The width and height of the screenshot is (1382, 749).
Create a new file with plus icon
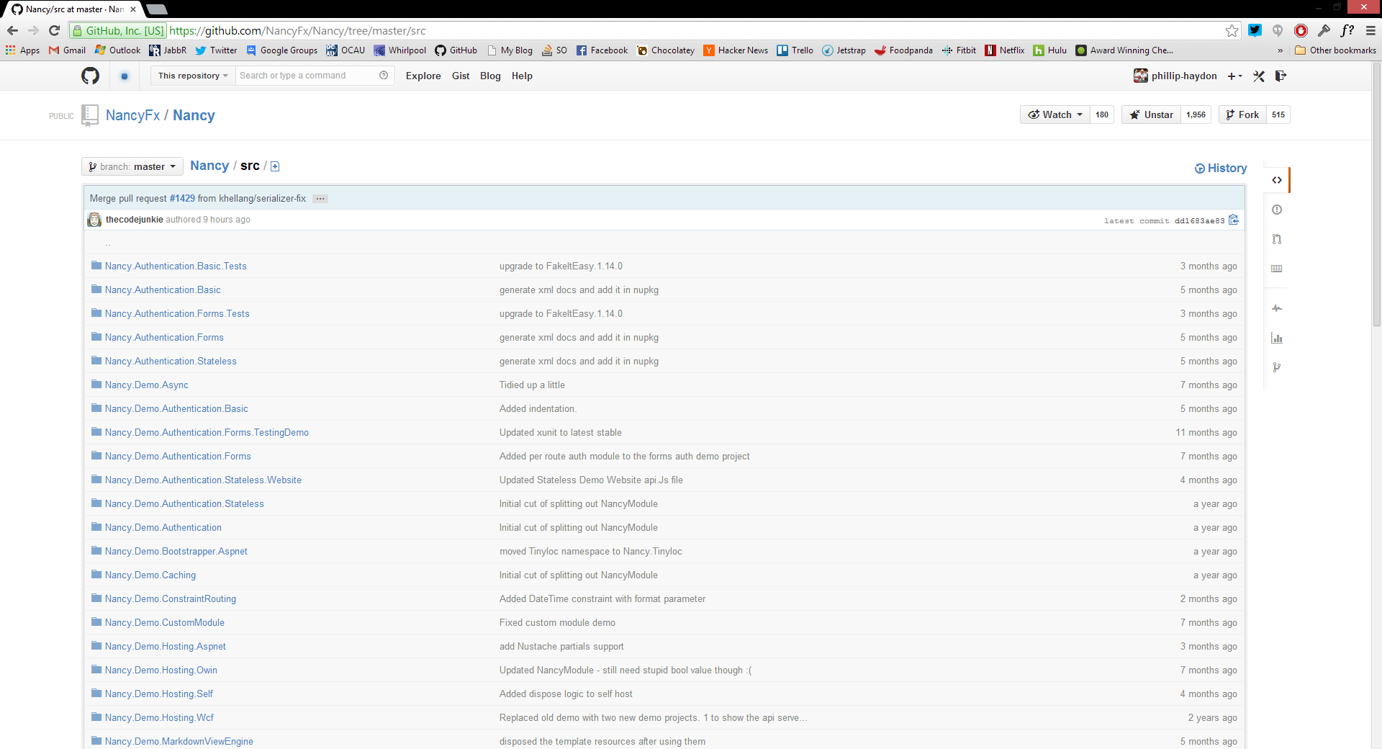pos(275,166)
